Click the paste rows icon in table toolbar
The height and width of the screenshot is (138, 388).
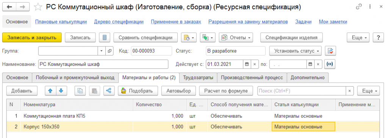click(94, 91)
